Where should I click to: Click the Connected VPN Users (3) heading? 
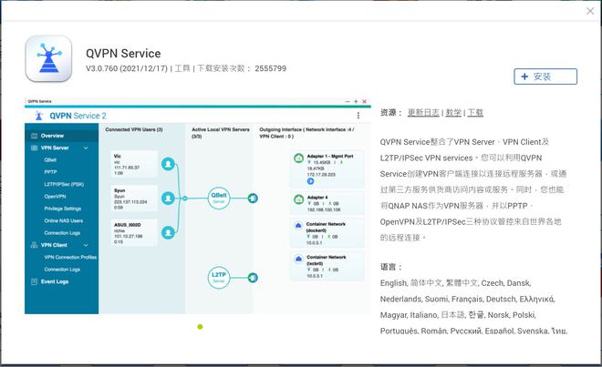(x=134, y=129)
